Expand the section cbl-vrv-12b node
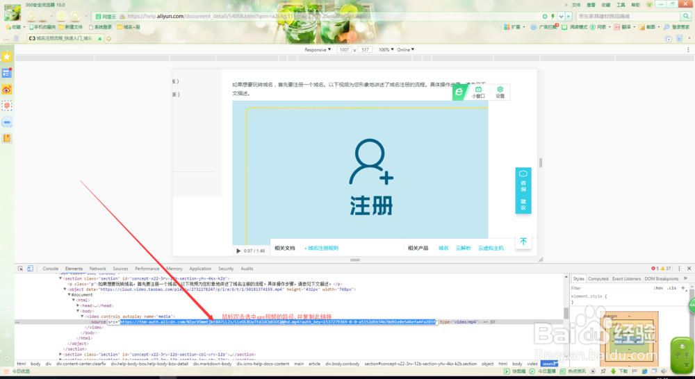This screenshot has width=695, height=379. (60, 354)
